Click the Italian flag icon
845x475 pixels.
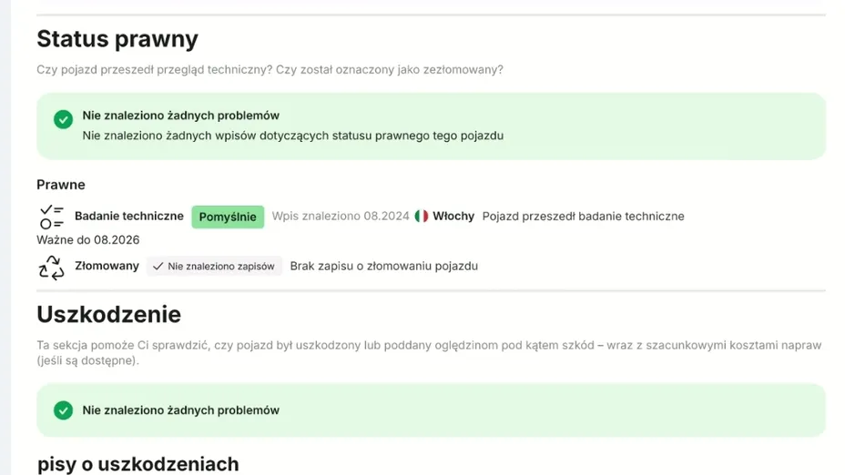[x=422, y=217]
